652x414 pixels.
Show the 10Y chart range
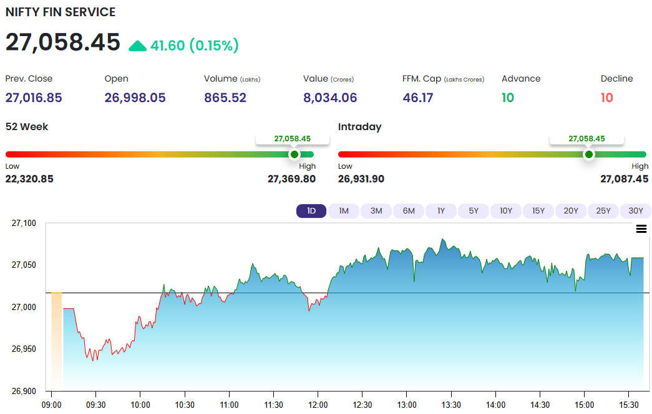coord(506,210)
